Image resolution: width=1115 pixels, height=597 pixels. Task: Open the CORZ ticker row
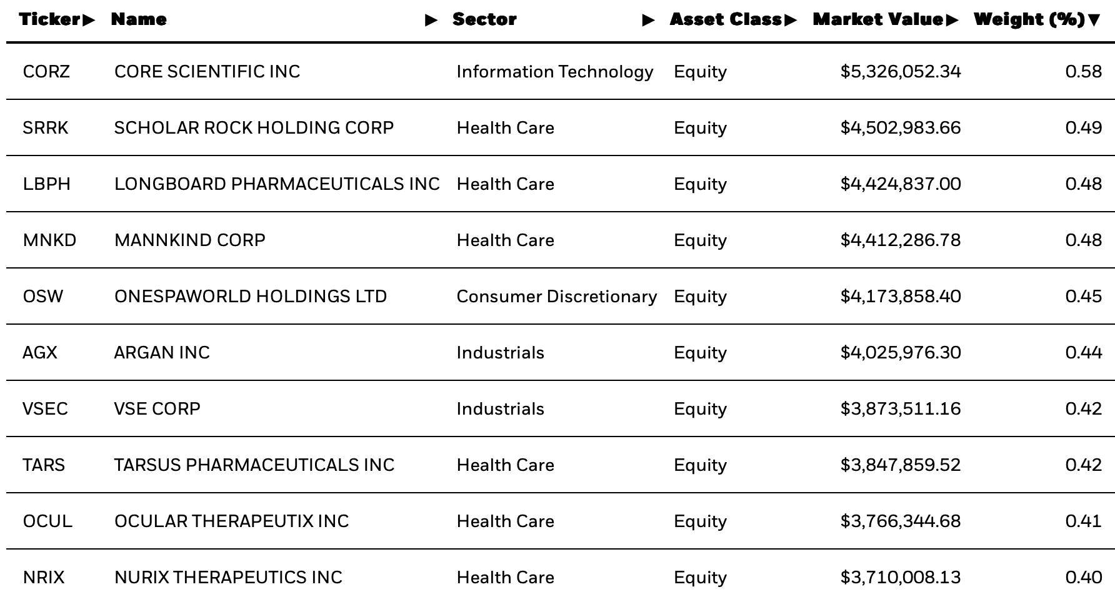tap(561, 71)
